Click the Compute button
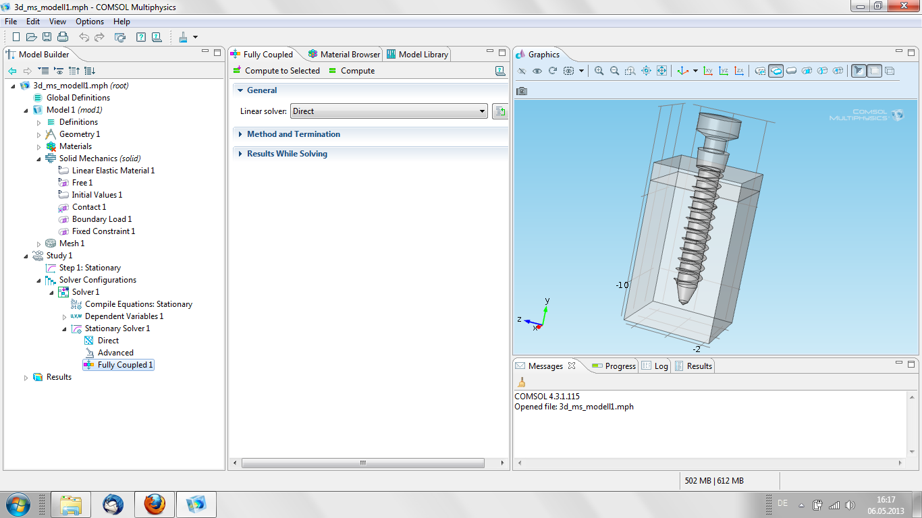Screen dimensions: 922x518 point(351,71)
